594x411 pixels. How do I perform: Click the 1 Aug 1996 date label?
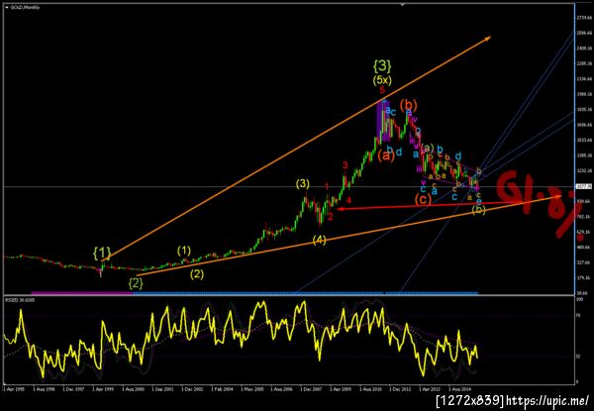pos(44,388)
